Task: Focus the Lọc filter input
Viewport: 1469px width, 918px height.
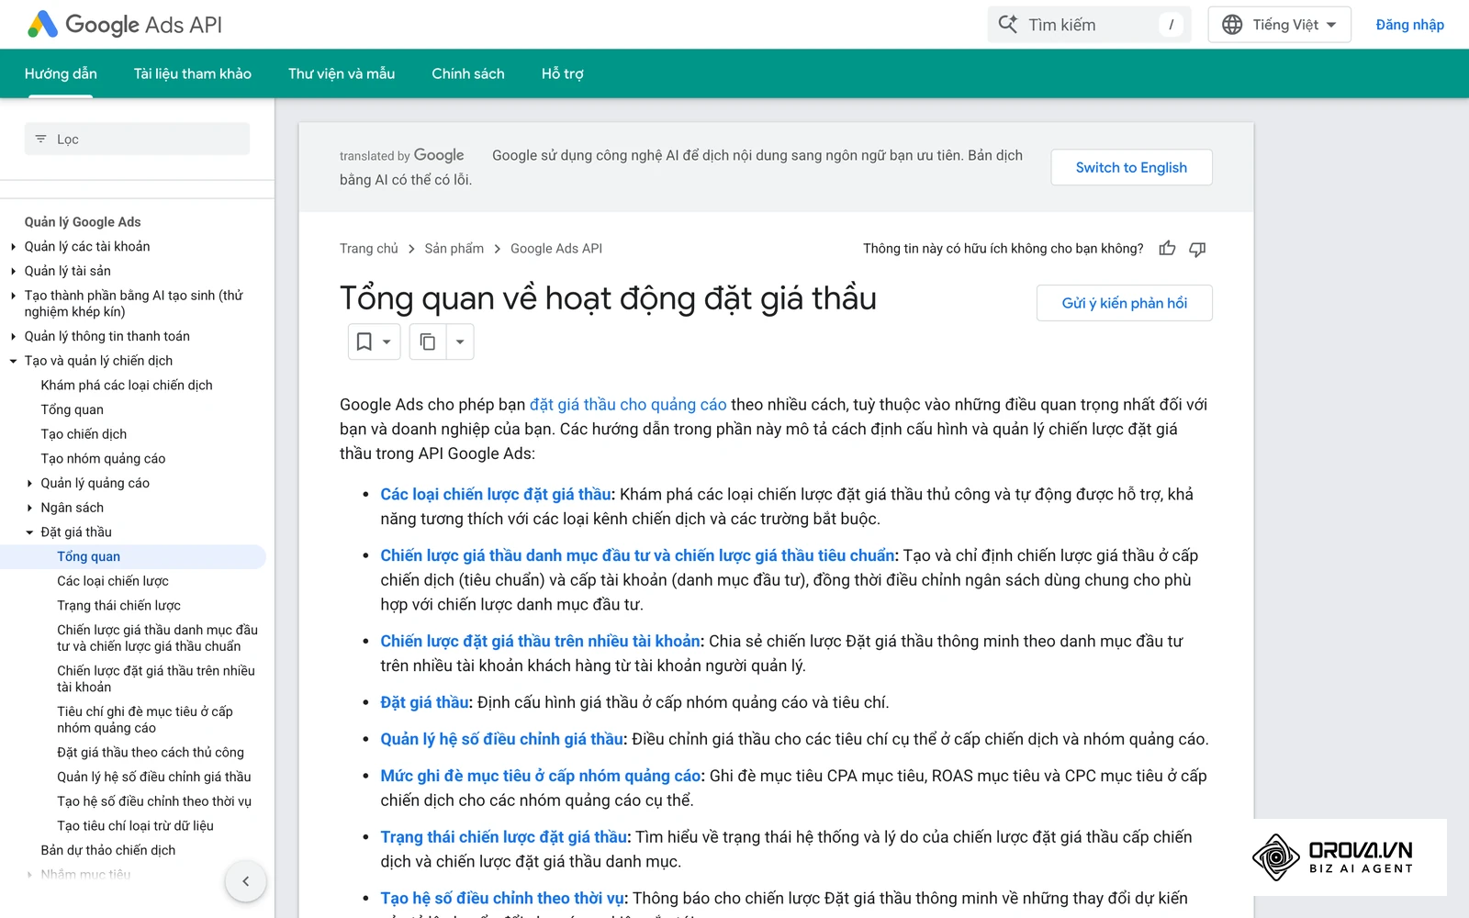Action: (137, 140)
